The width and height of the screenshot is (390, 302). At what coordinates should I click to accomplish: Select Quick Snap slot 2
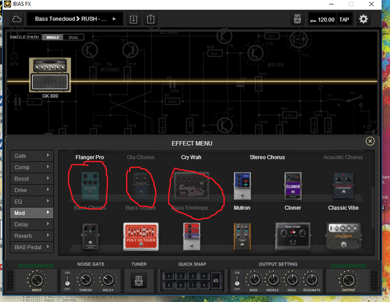[180, 276]
